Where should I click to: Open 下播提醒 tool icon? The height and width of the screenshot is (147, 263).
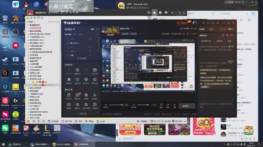(95, 106)
